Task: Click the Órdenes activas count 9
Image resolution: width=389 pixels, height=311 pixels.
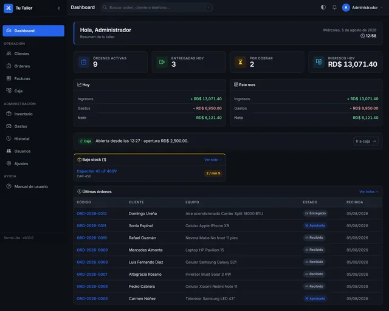Action: (95, 64)
